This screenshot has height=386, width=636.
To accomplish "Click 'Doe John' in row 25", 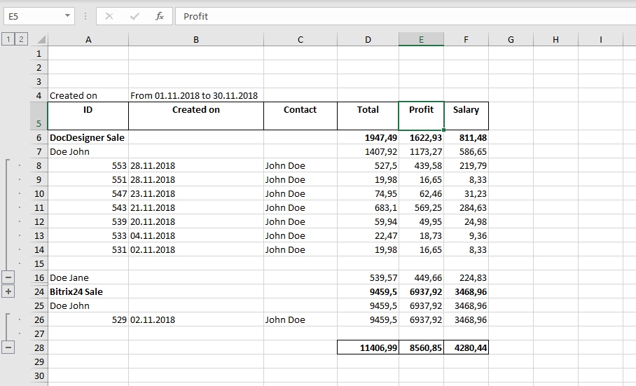I will [88, 305].
